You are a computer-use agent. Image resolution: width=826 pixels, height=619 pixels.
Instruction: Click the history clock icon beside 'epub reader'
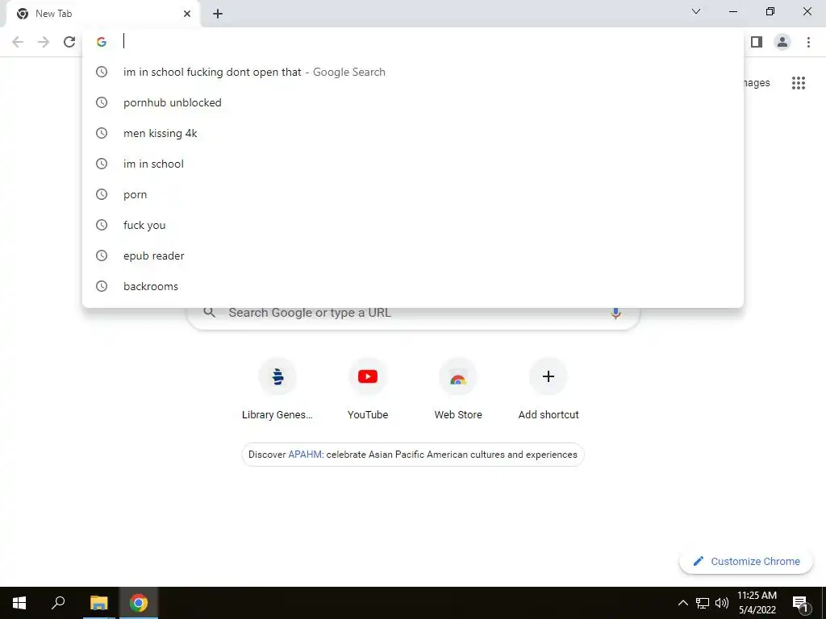102,255
